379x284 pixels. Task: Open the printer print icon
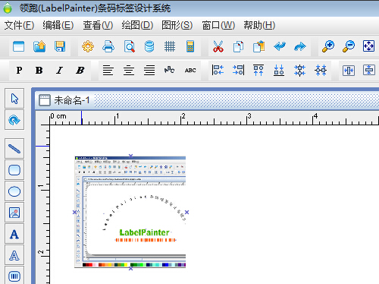(108, 46)
